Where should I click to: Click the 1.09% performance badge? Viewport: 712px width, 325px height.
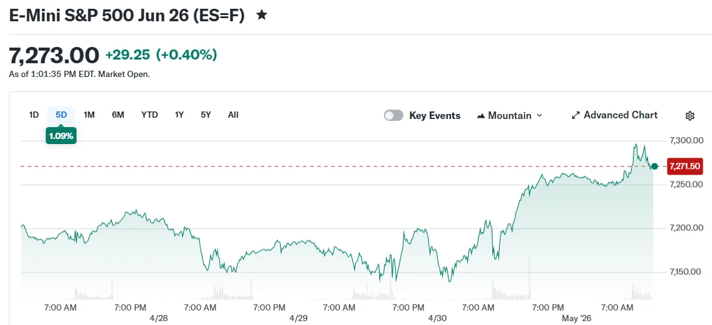61,136
